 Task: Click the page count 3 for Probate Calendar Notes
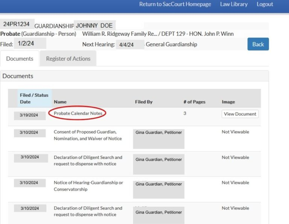(x=185, y=113)
